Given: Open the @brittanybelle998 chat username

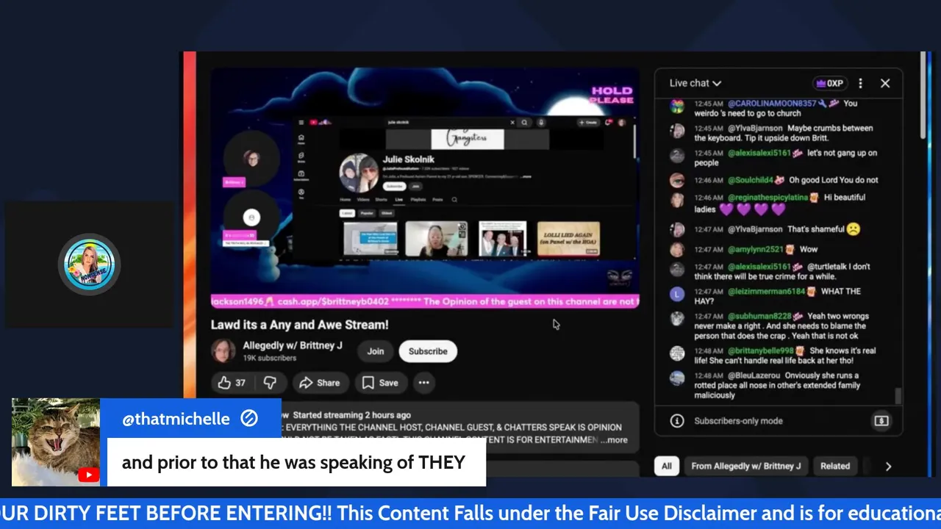Looking at the screenshot, I should [761, 351].
